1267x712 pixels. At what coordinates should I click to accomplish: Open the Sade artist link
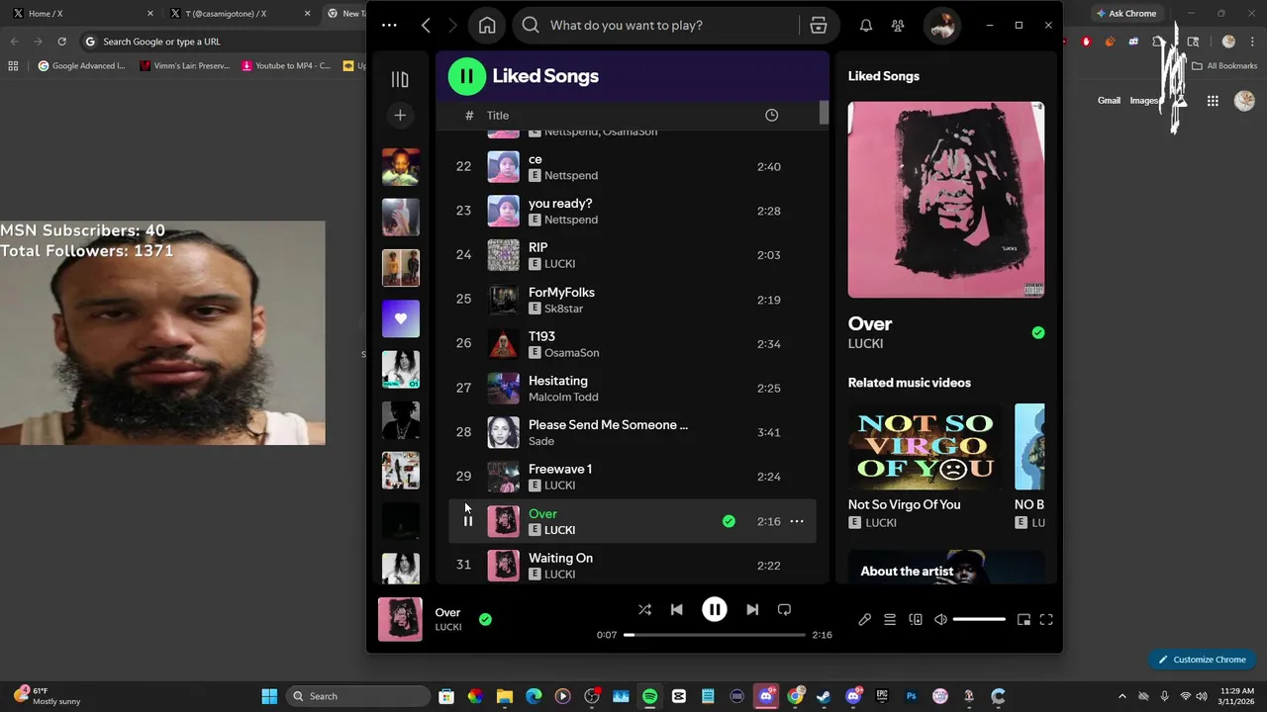541,441
